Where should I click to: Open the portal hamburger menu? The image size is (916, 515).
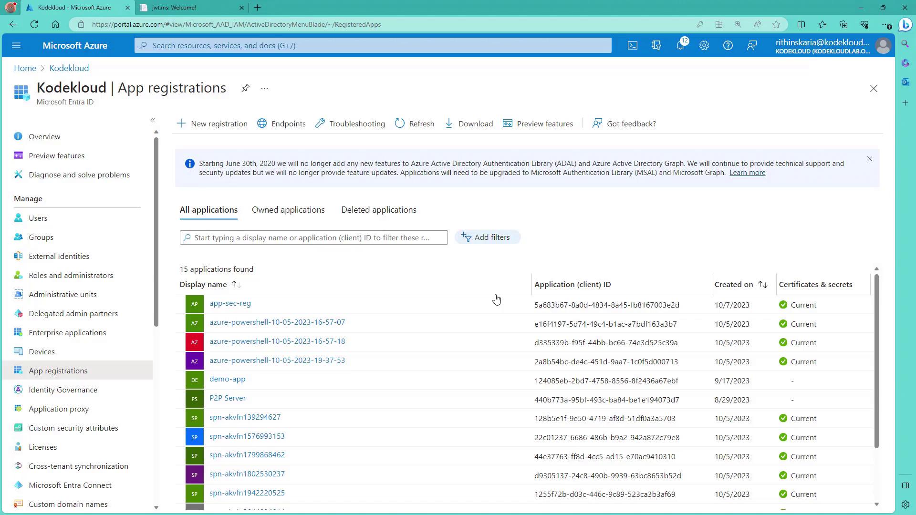point(16,45)
